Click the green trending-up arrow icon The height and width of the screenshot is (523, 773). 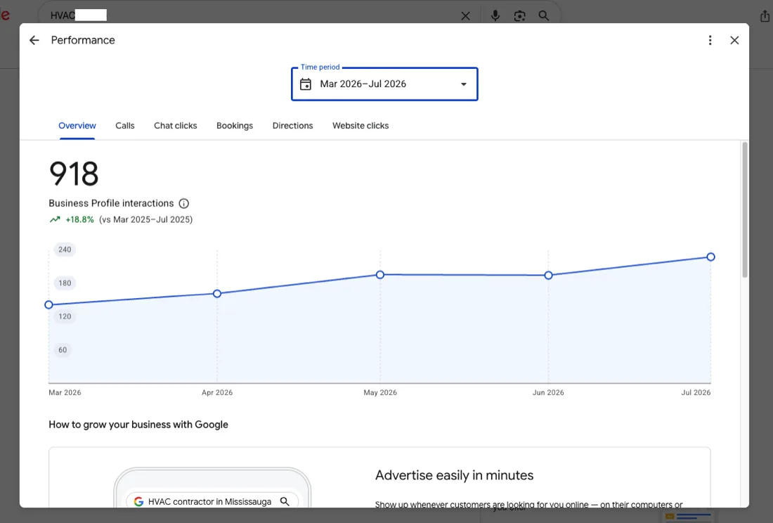[55, 220]
